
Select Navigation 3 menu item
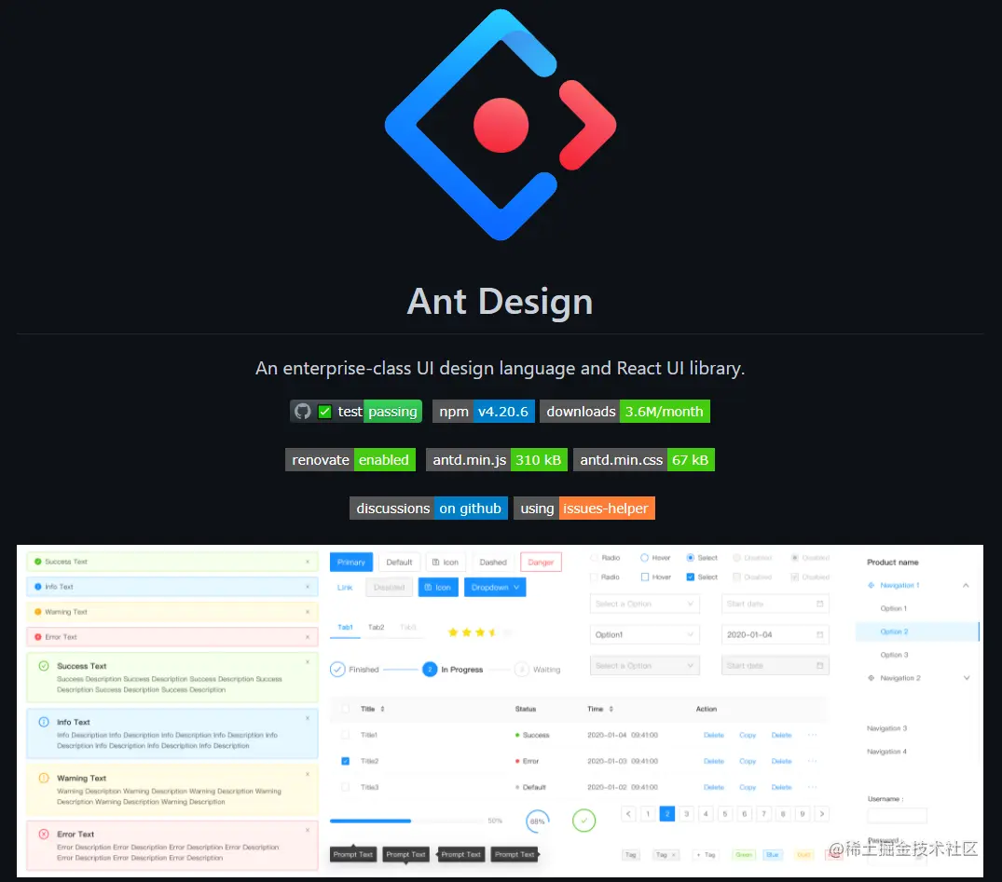click(887, 728)
